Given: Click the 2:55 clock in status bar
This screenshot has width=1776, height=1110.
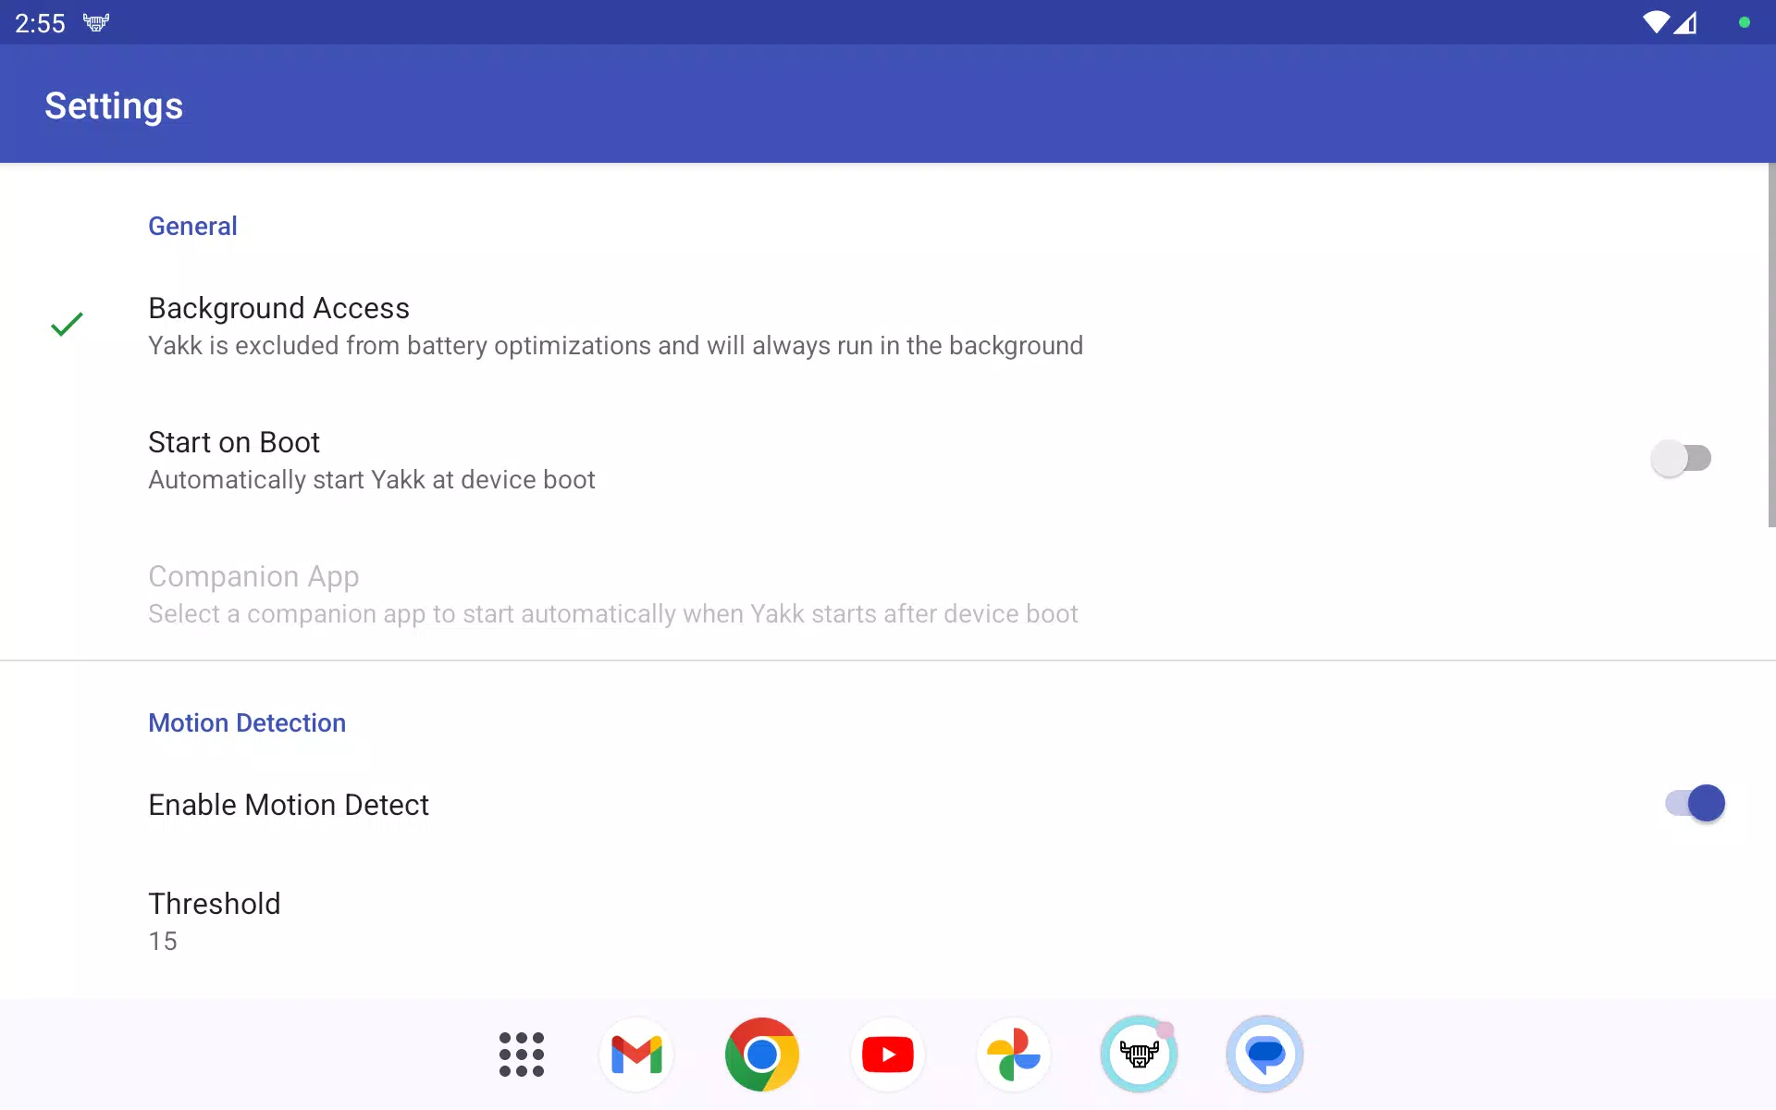Looking at the screenshot, I should pyautogui.click(x=41, y=23).
